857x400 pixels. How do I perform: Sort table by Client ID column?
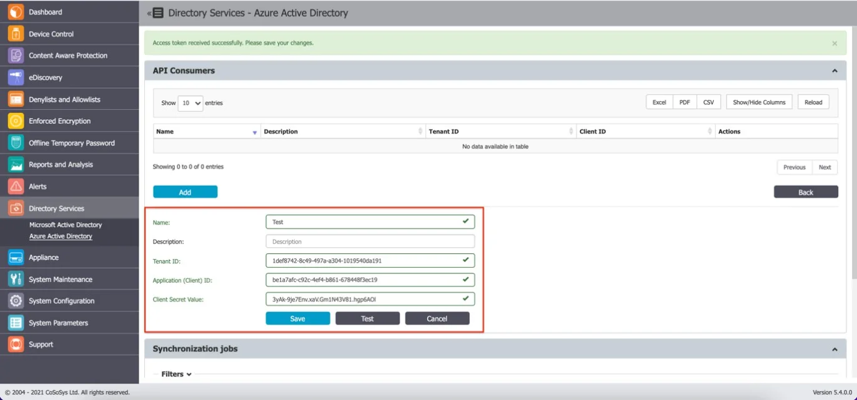tap(646, 132)
